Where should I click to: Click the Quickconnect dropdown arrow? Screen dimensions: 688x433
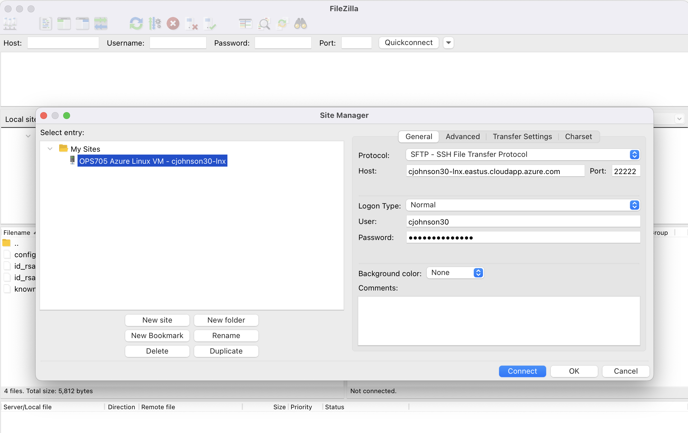click(x=448, y=42)
